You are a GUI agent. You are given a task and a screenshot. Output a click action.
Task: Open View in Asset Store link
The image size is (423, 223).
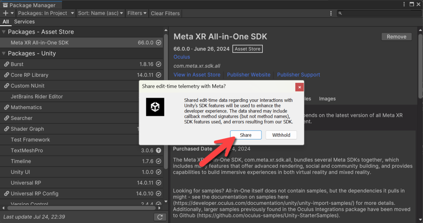point(197,74)
